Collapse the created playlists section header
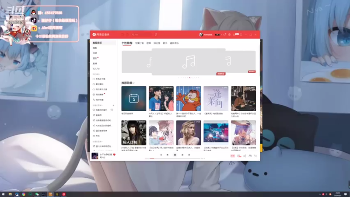The height and width of the screenshot is (197, 350). (x=98, y=105)
